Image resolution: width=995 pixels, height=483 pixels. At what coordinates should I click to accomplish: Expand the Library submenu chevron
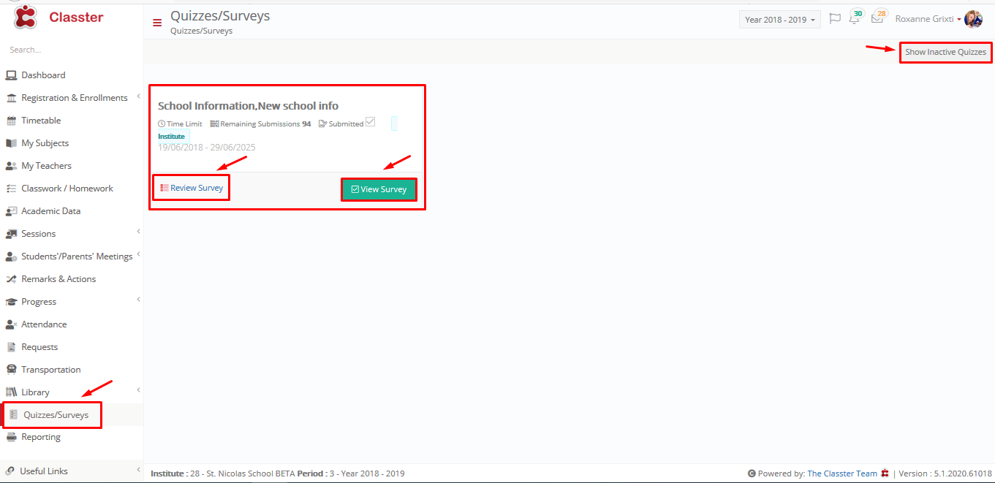[138, 390]
